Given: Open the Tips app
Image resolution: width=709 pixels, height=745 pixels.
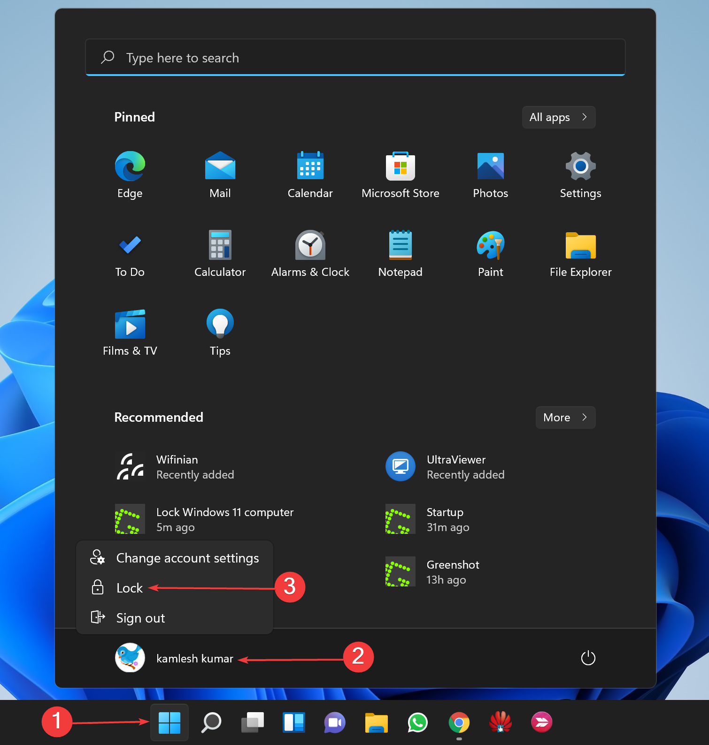Looking at the screenshot, I should coord(220,333).
